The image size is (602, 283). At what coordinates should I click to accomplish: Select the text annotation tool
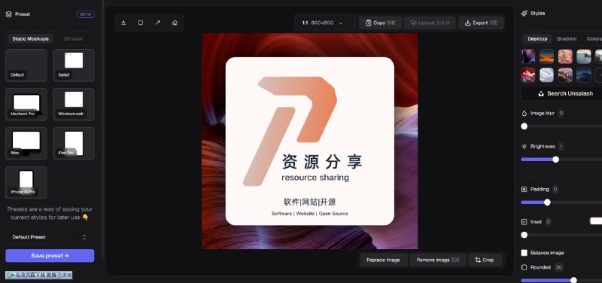(123, 23)
